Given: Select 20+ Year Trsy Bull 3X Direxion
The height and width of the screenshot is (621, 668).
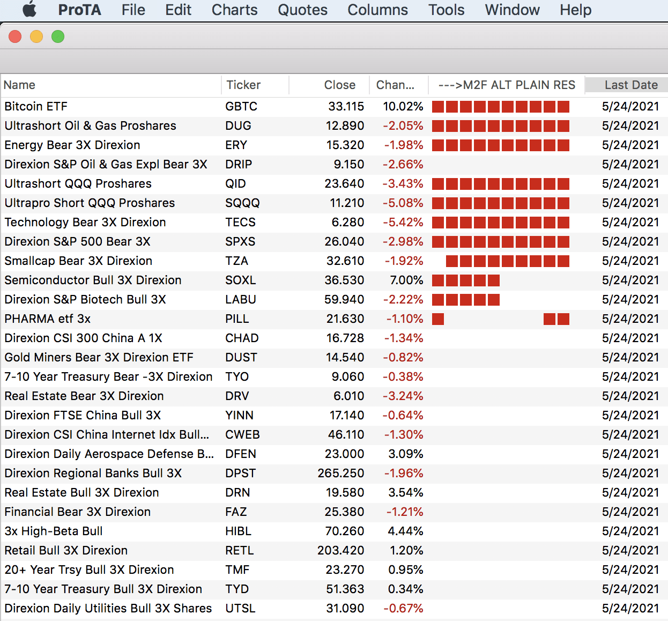Looking at the screenshot, I should (x=334, y=570).
